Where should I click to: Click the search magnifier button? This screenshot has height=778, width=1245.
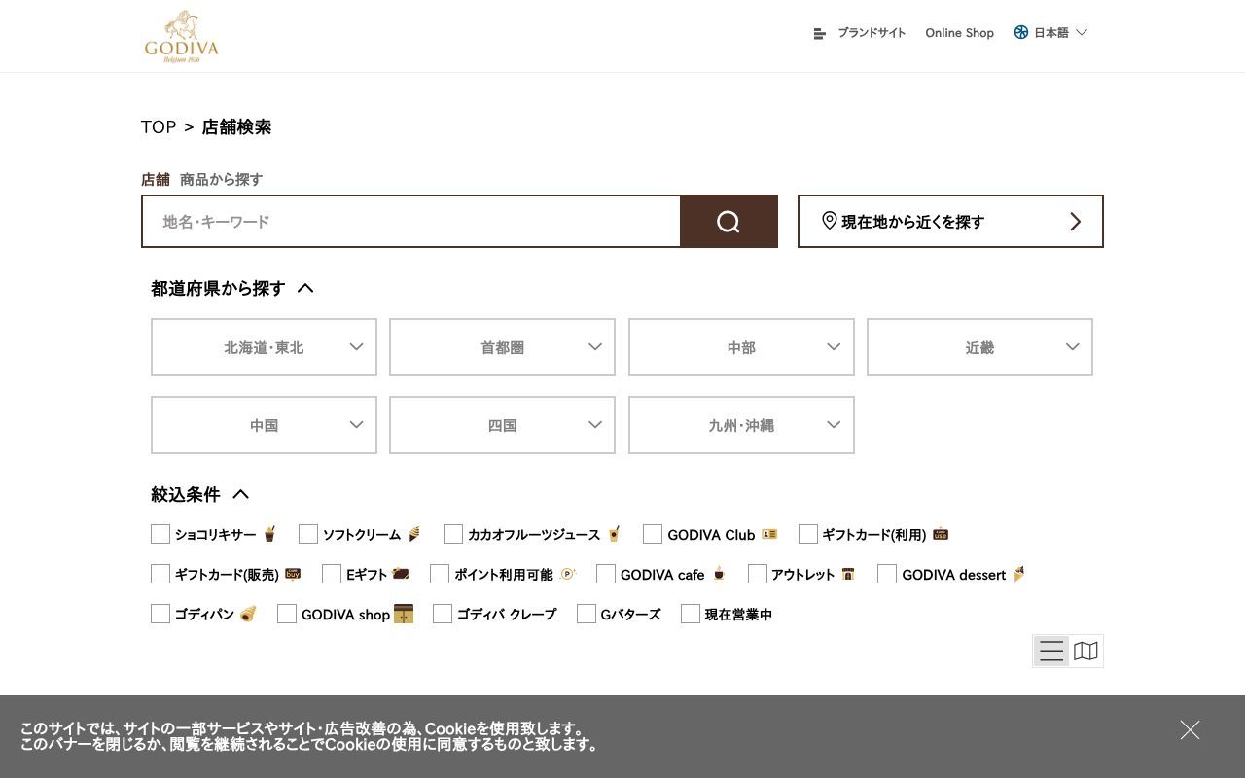point(729,222)
